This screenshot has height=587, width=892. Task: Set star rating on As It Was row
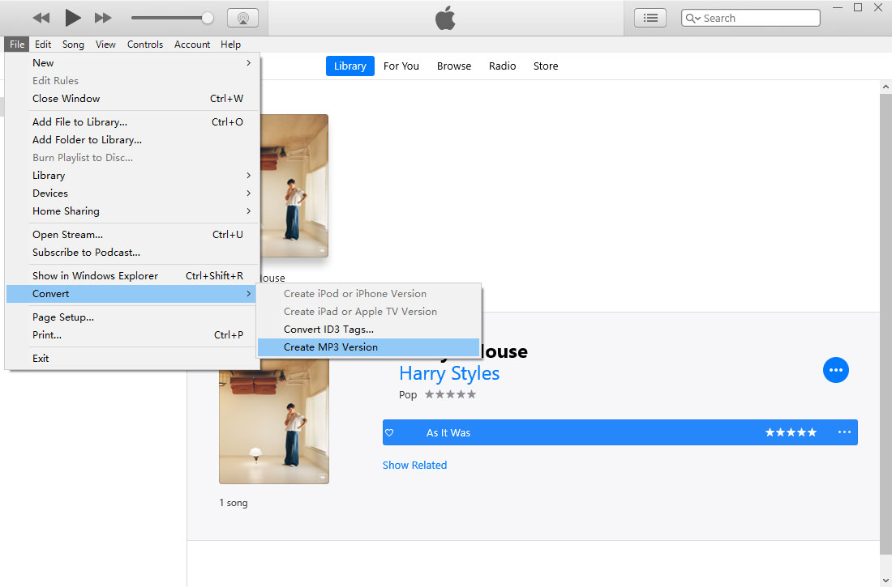(791, 433)
